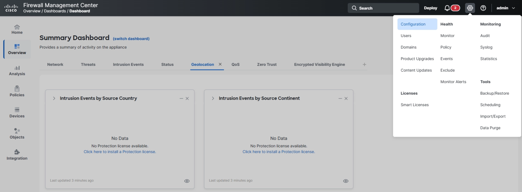Viewport: 522px width, 192px height.
Task: Click the Cisco logo
Action: coord(11,8)
